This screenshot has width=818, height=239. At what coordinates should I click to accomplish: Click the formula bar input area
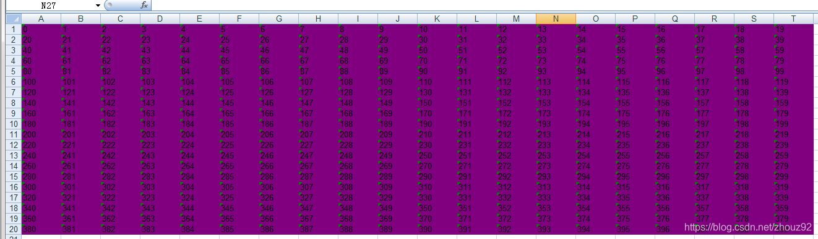(x=484, y=5)
